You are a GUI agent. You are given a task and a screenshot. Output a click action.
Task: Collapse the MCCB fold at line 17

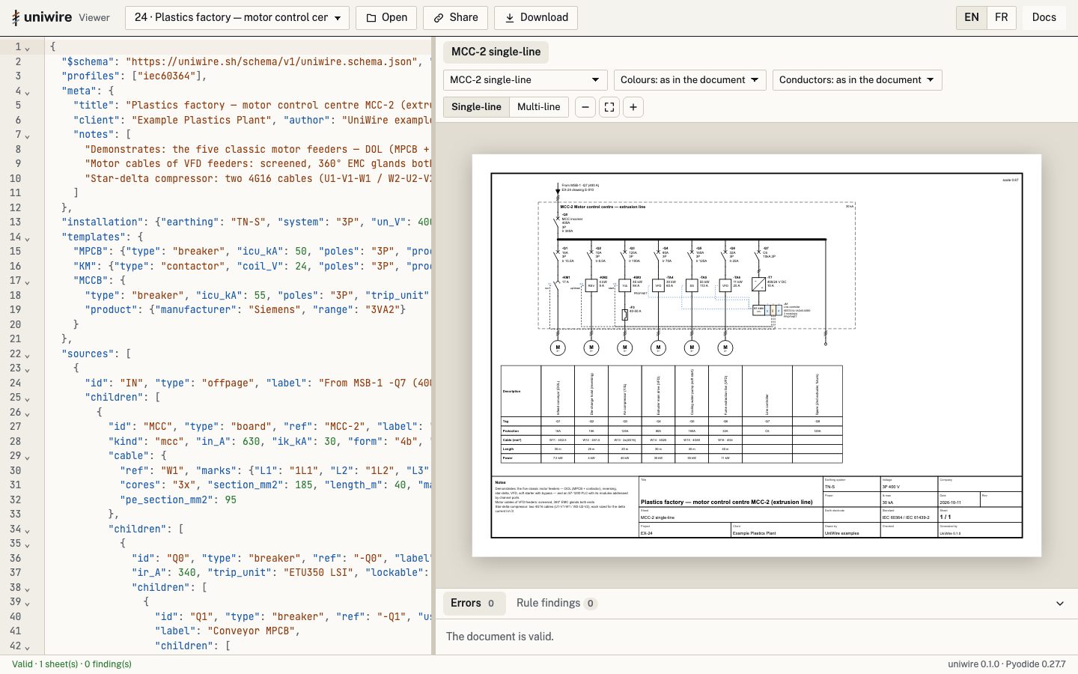click(28, 282)
